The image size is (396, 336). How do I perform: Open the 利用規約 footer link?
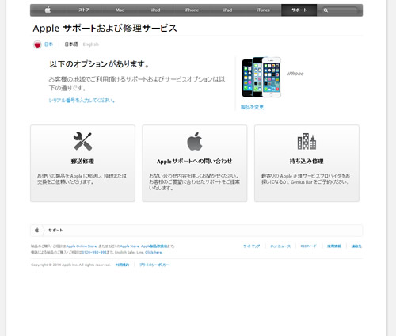click(122, 265)
